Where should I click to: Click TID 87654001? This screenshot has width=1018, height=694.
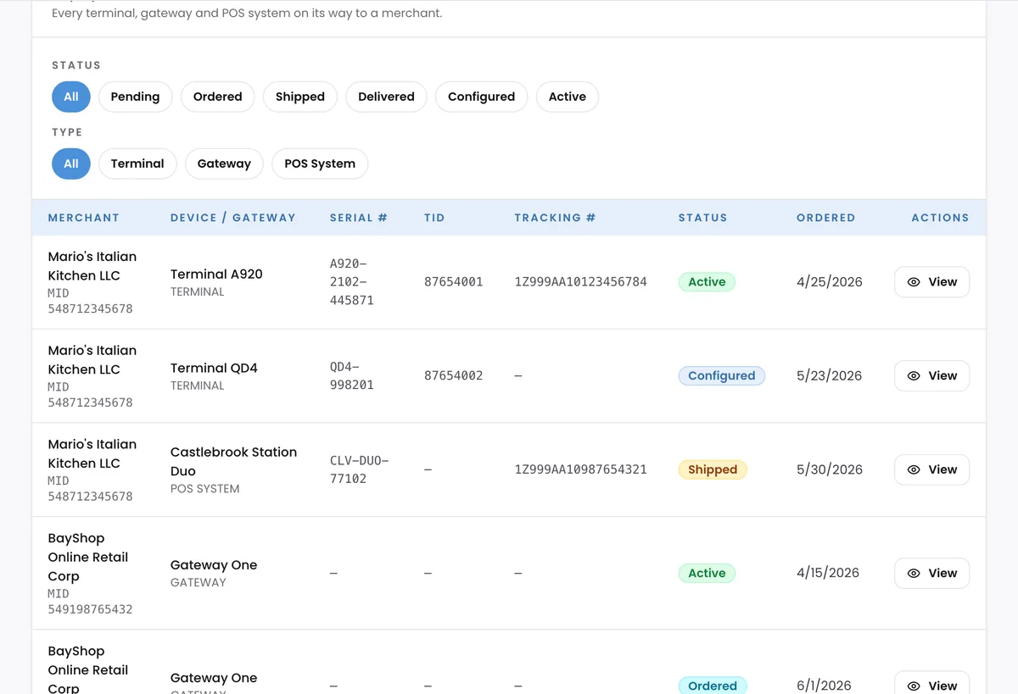454,282
